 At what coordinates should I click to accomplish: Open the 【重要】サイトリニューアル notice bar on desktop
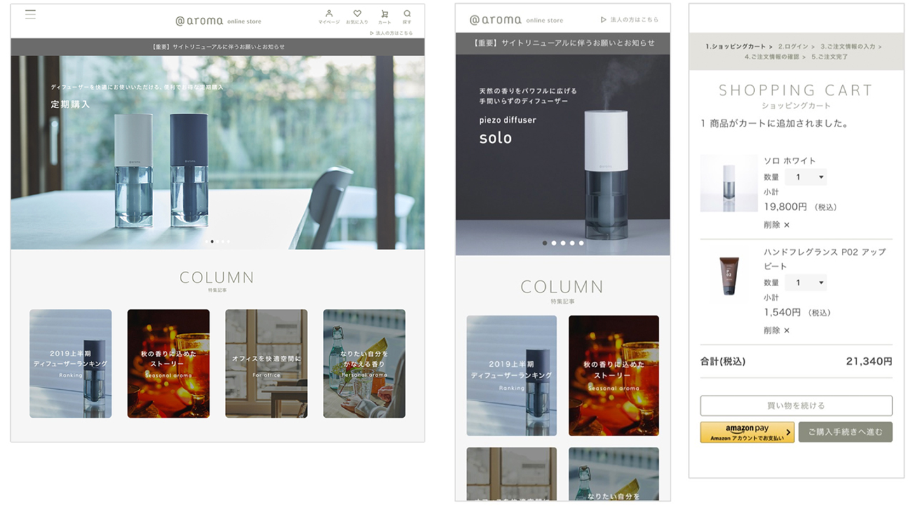(x=218, y=46)
